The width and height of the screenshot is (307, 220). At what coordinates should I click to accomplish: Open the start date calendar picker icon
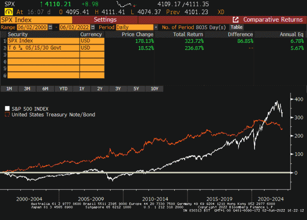click(51, 27)
